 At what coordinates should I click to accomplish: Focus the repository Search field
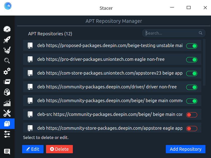coord(171,33)
